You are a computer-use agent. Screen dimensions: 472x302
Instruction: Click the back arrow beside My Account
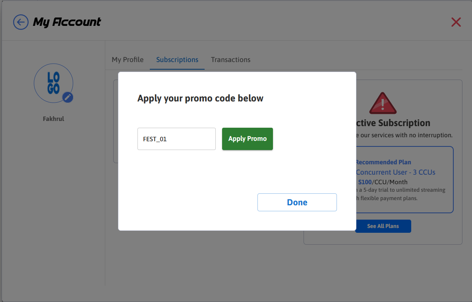21,22
